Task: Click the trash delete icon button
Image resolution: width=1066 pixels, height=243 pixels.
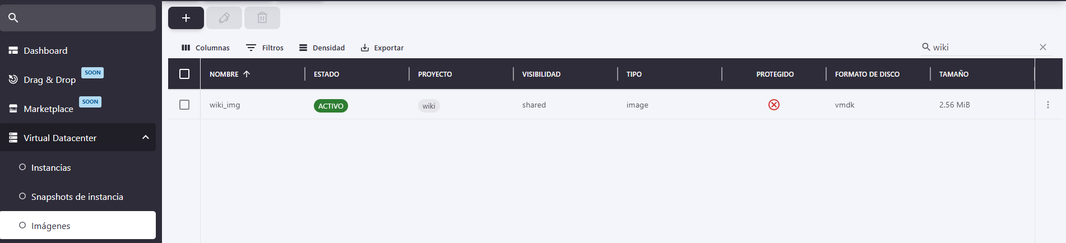Action: pos(262,18)
